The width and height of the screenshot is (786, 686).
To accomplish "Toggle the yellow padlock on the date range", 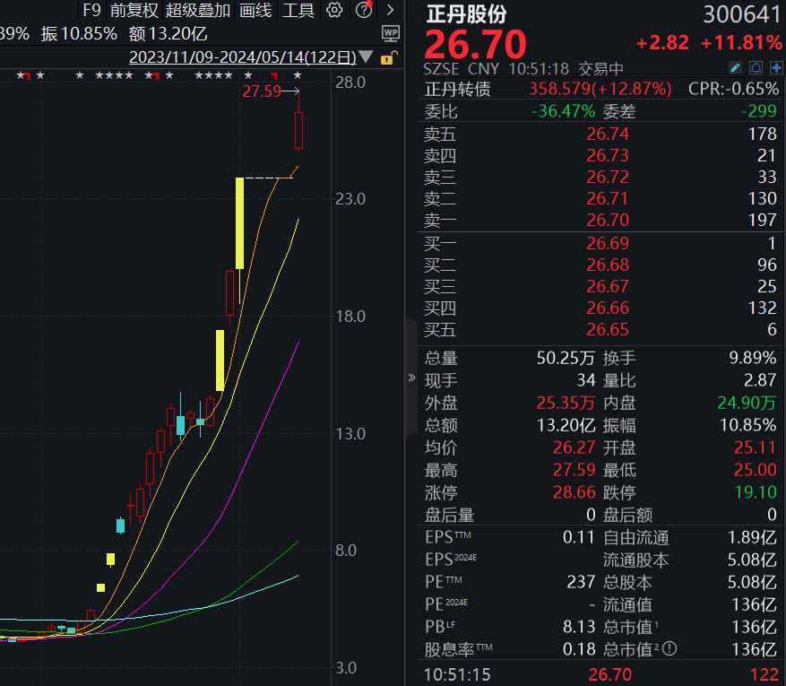I will (x=389, y=57).
